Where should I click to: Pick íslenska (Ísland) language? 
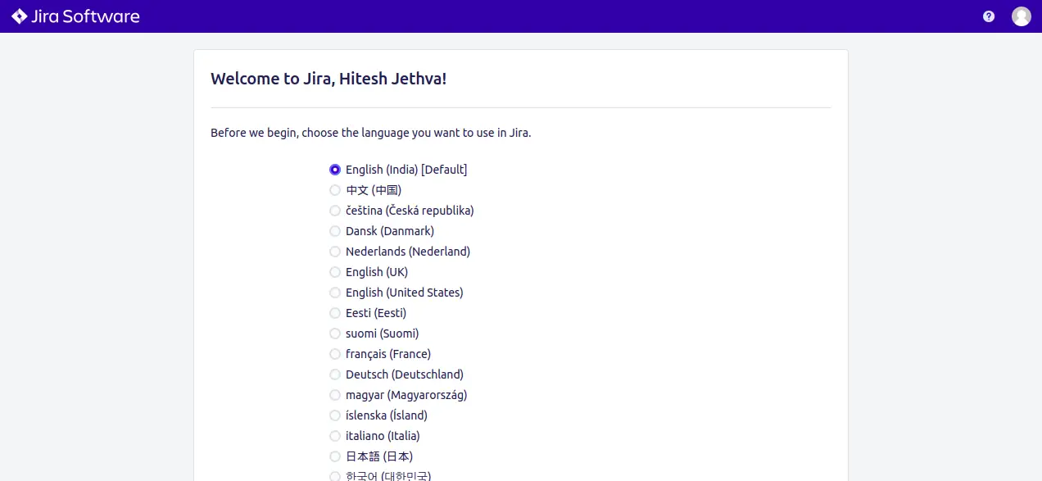click(x=335, y=415)
